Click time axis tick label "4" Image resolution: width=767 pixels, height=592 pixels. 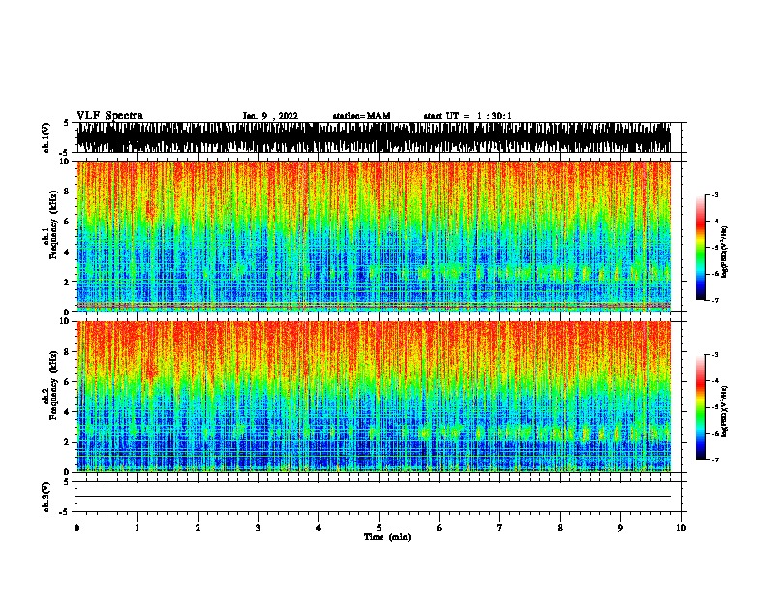tap(319, 528)
